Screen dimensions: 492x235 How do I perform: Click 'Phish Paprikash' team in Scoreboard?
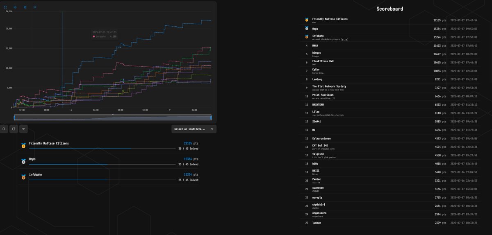tap(323, 95)
